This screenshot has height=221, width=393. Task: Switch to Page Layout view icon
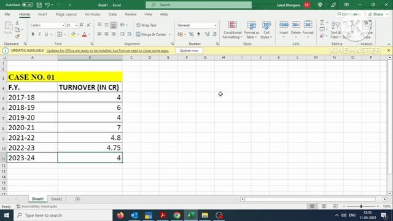(324, 206)
